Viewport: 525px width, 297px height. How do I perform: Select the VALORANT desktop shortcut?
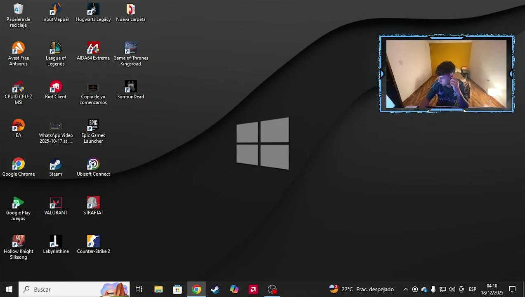[56, 206]
